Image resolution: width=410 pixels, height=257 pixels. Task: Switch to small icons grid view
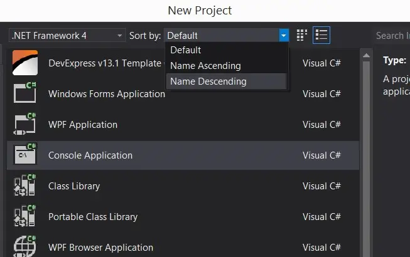click(x=302, y=35)
